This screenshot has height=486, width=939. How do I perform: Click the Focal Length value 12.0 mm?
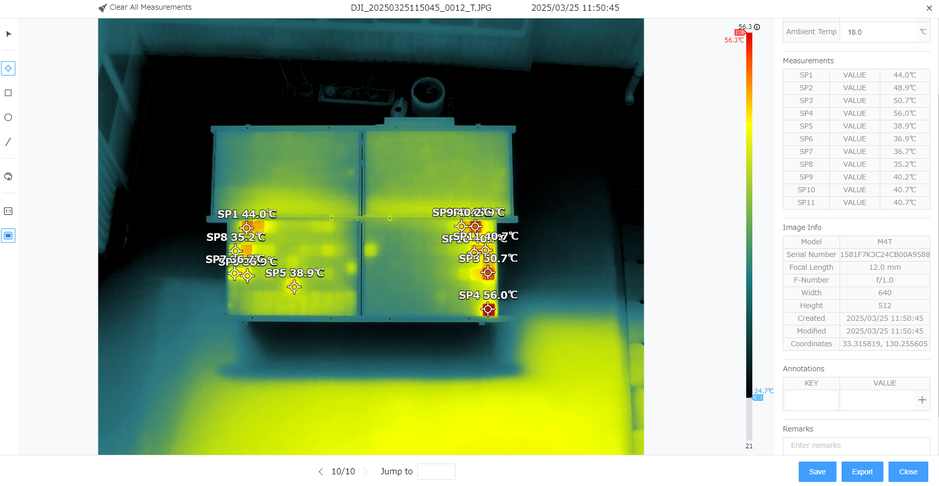click(x=885, y=267)
